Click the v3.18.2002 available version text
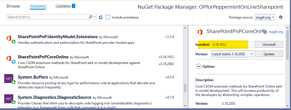291x110 pixels. coord(166,64)
